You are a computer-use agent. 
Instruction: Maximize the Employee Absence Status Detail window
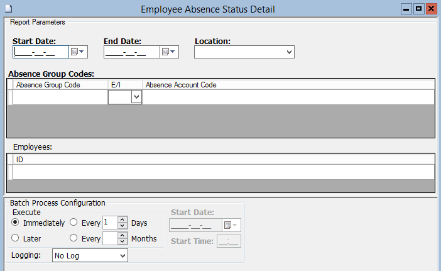point(418,9)
